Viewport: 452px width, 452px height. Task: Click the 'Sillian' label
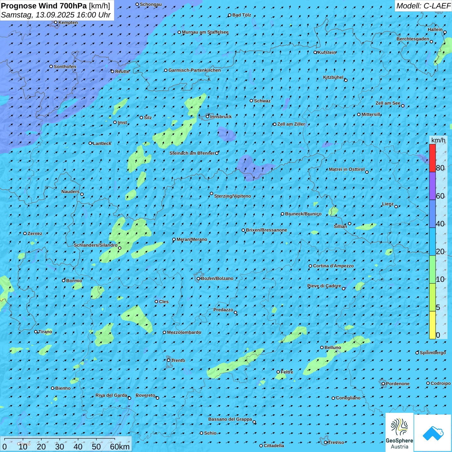tap(340, 226)
